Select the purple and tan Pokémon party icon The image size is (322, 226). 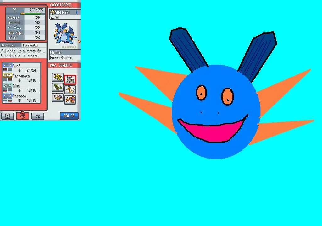58,97
